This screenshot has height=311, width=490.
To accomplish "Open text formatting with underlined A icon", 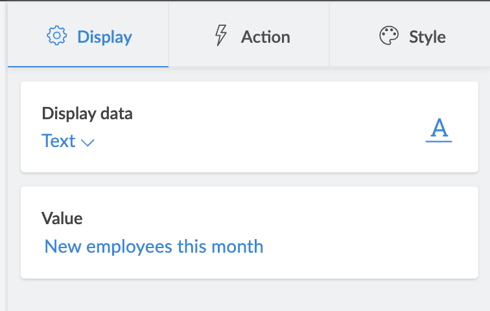I will 439,130.
